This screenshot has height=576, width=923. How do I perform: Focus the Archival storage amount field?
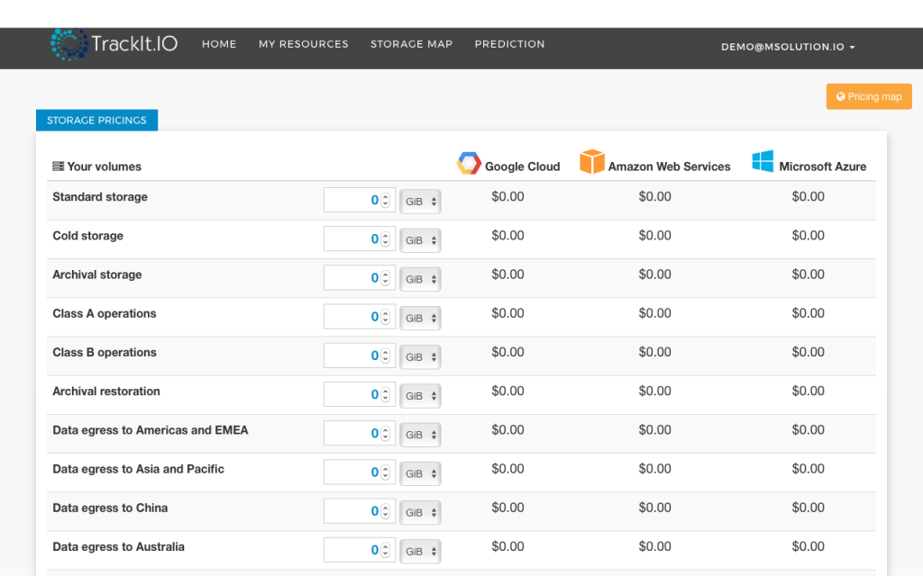[x=359, y=277]
